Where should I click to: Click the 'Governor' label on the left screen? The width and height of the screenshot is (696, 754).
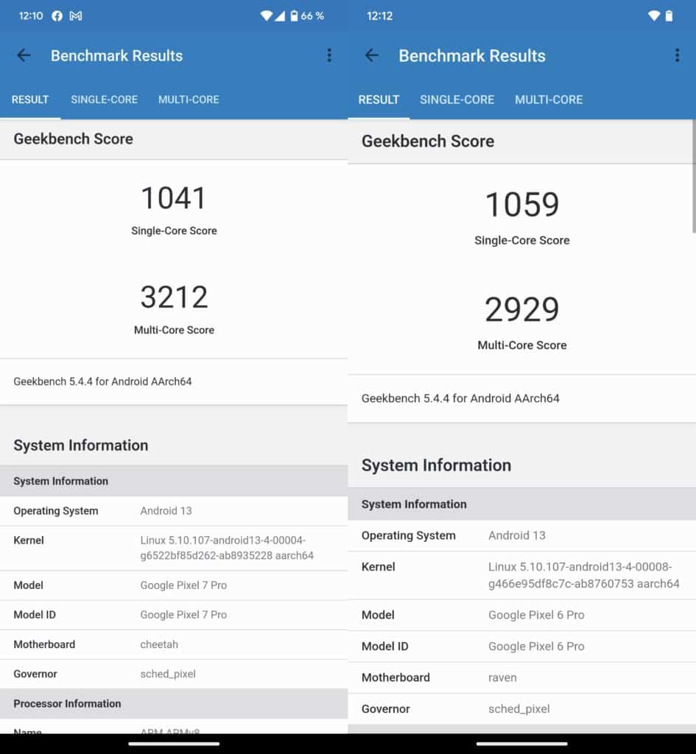(35, 674)
